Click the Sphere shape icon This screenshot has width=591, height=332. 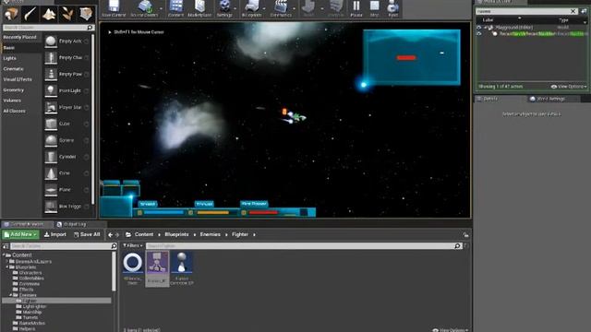point(51,140)
